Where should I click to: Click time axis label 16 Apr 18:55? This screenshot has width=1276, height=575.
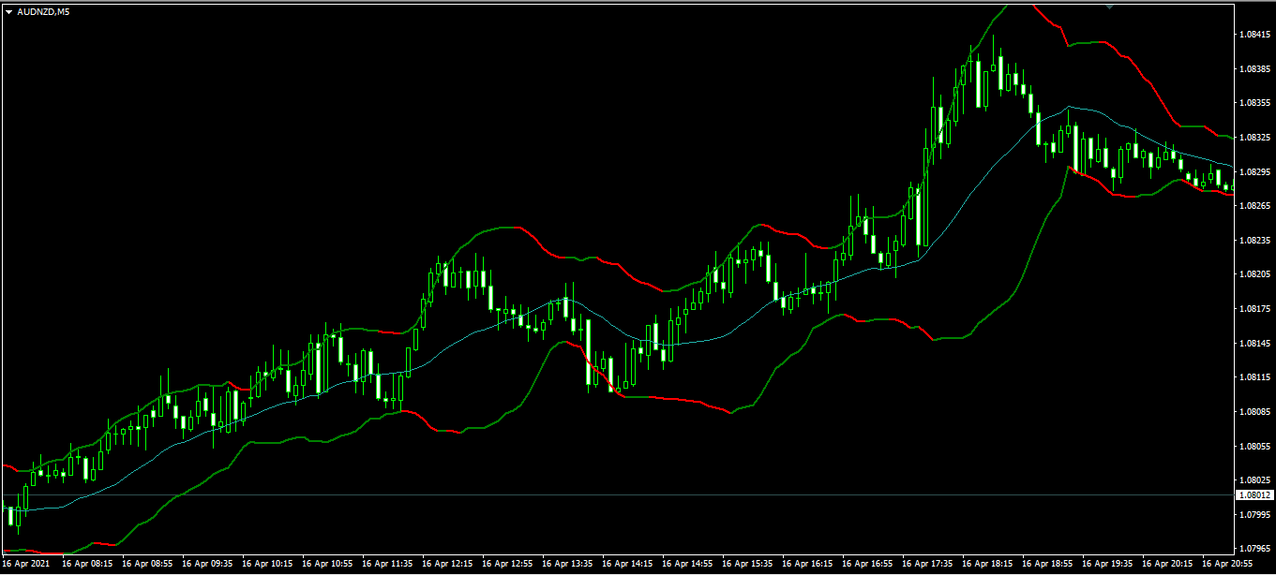coord(1047,565)
